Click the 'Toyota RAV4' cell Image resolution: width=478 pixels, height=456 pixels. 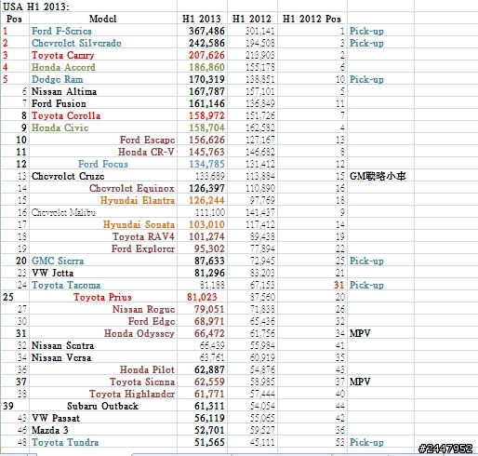click(143, 236)
